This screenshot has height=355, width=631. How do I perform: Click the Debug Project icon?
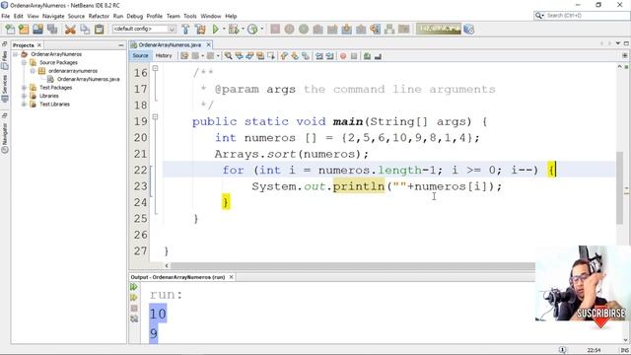(x=234, y=29)
